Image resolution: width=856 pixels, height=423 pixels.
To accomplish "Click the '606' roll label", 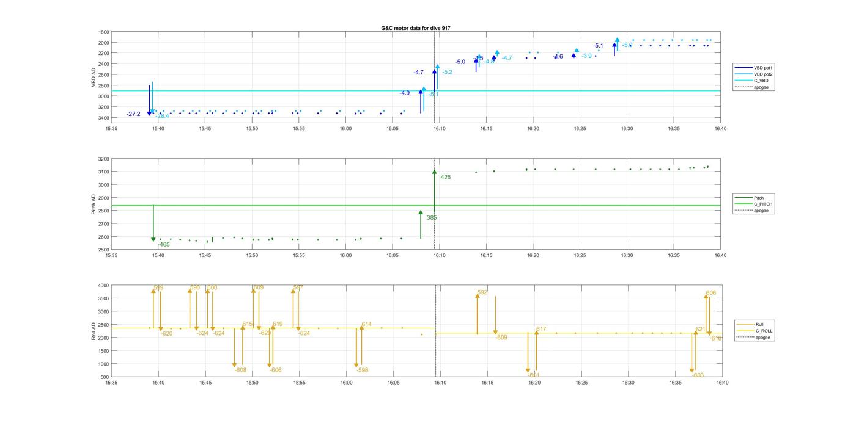I will (x=711, y=293).
